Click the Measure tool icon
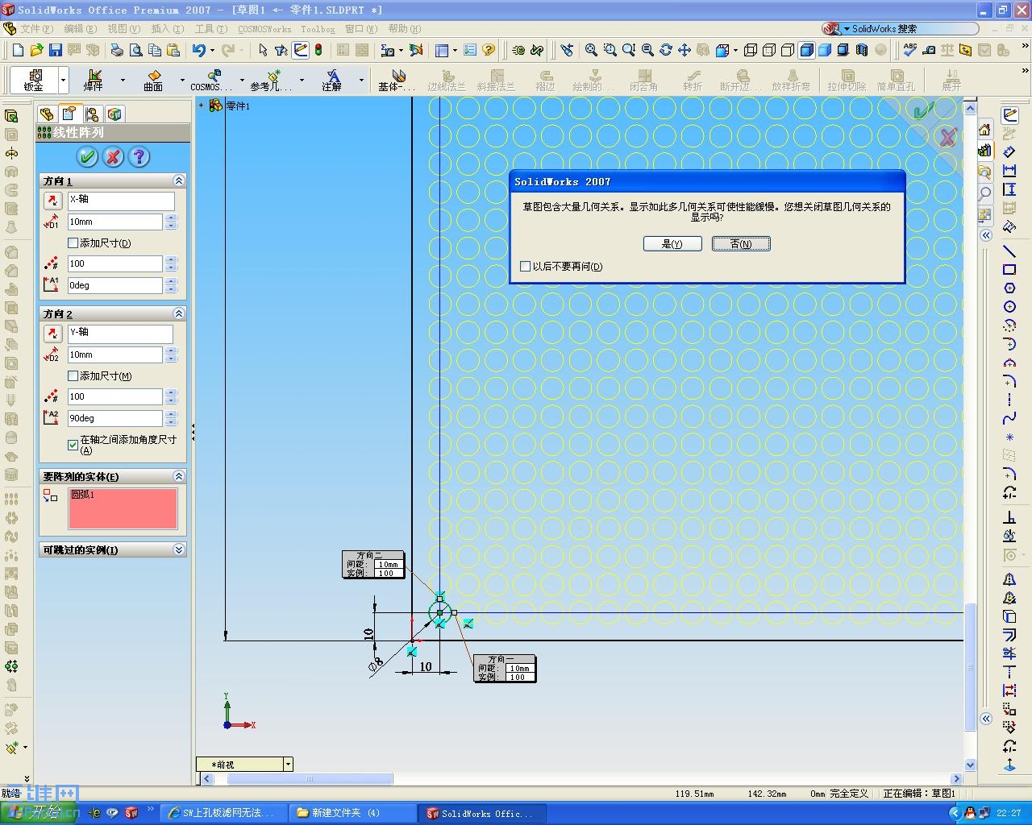This screenshot has height=825, width=1032. (929, 50)
